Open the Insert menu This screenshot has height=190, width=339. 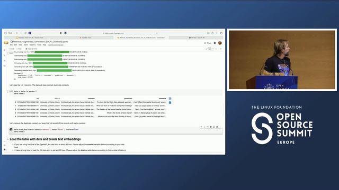pyautogui.click(x=26, y=45)
